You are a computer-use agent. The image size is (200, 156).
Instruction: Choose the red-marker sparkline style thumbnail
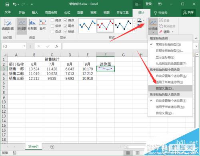point(105,26)
